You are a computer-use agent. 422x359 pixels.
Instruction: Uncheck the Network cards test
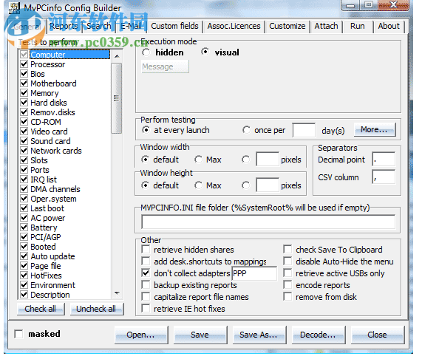24,151
